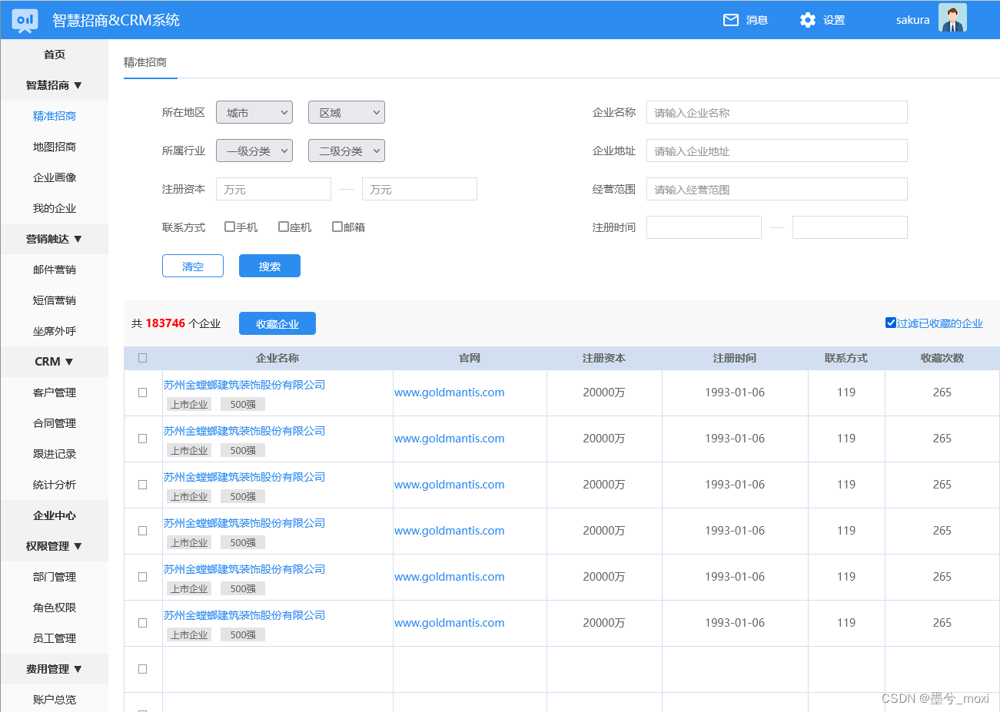Click the 183746 total company count
The width and height of the screenshot is (1000, 712).
pos(165,323)
